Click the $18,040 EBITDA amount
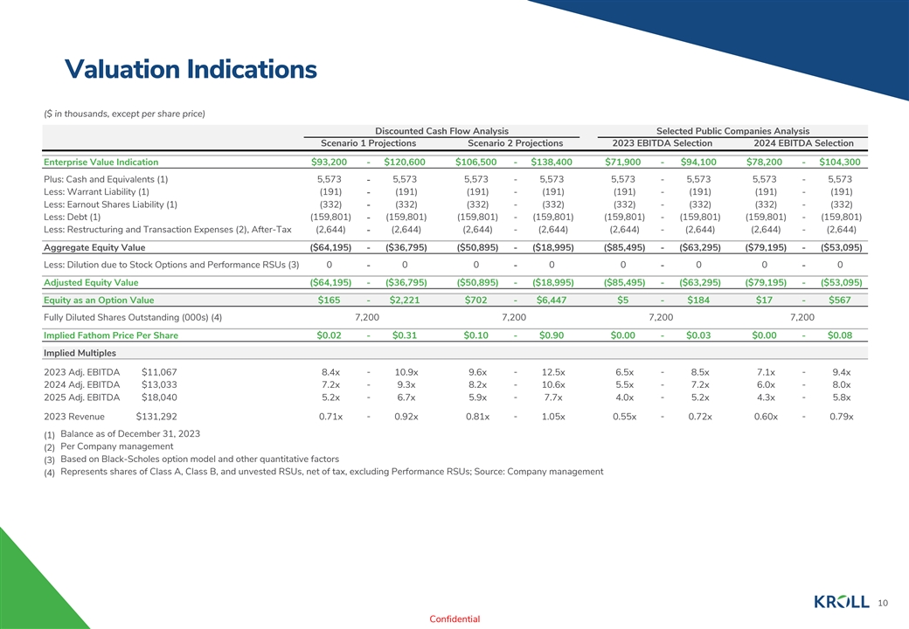Screen dimensions: 909x629 pyautogui.click(x=159, y=397)
